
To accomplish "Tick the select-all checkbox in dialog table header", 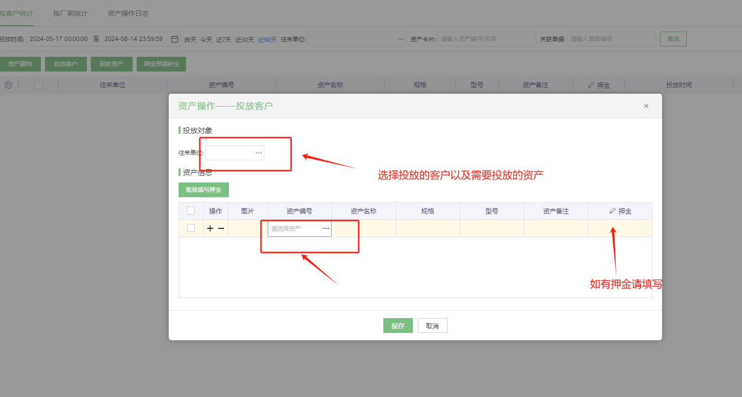I will pyautogui.click(x=191, y=211).
